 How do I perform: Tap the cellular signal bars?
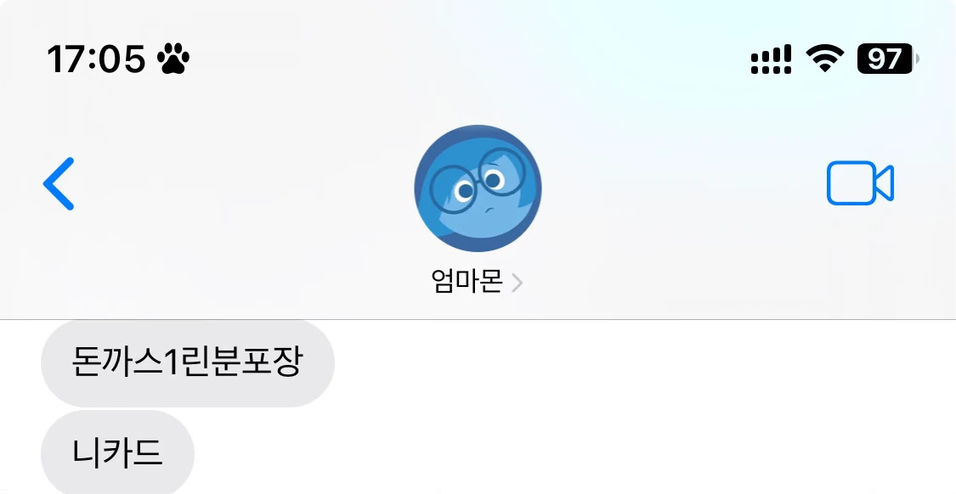point(772,59)
